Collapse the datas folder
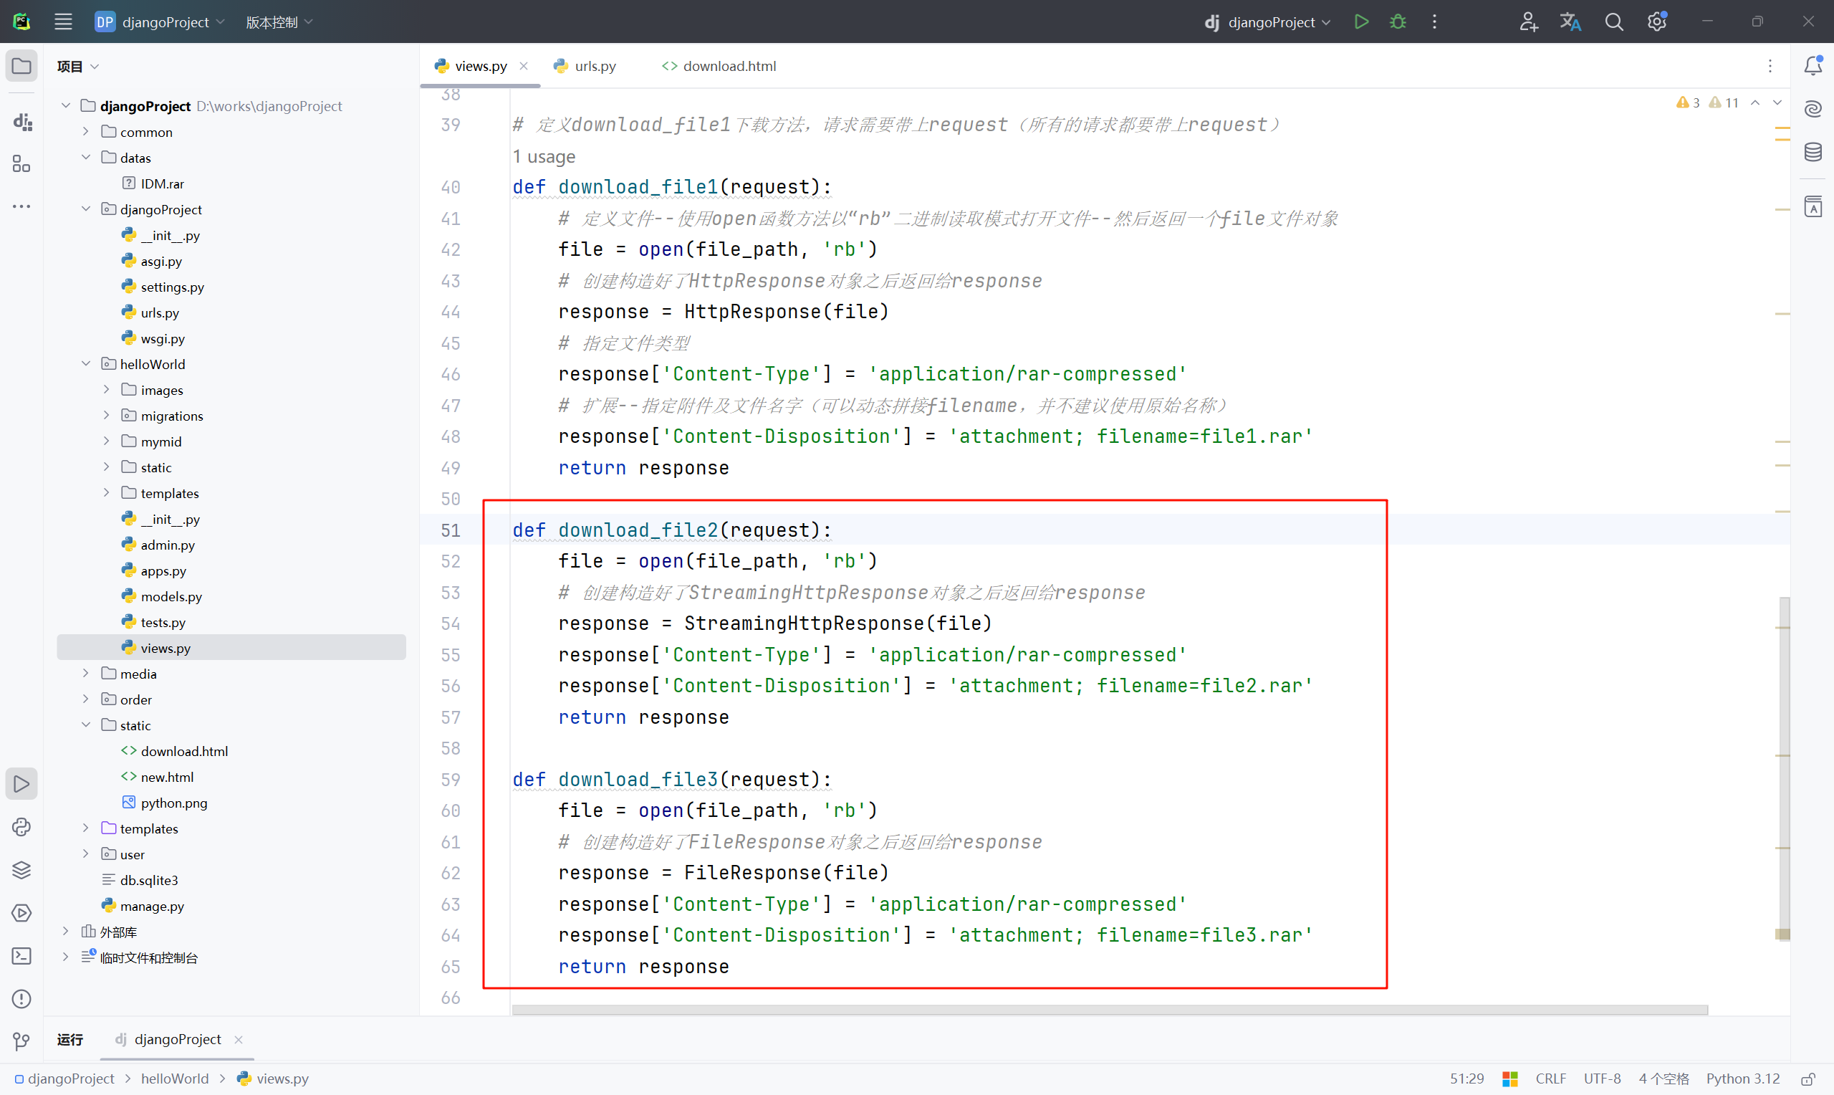 (x=85, y=157)
